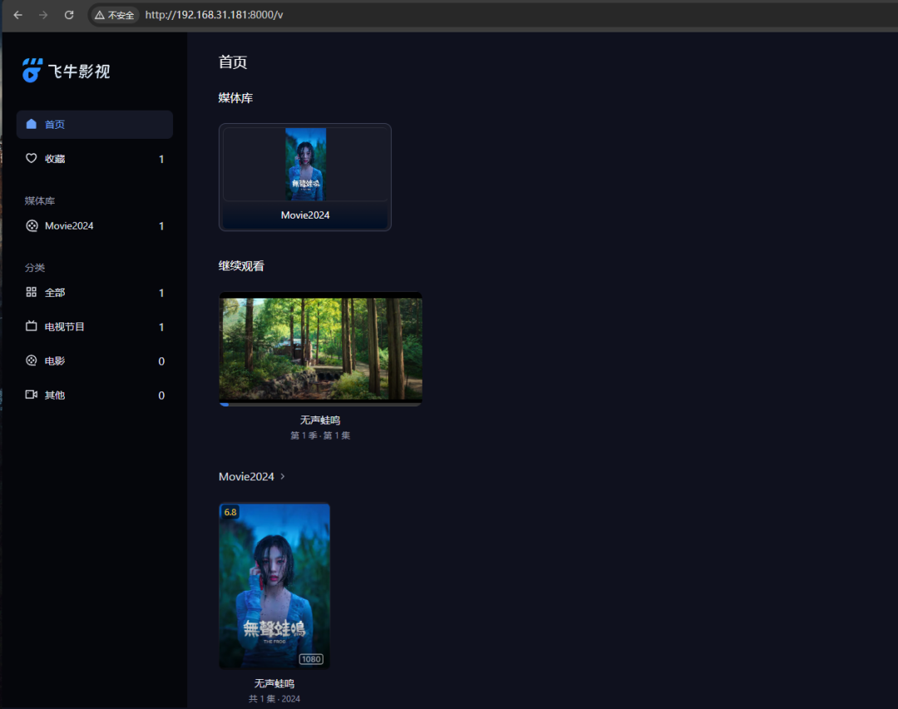Image resolution: width=898 pixels, height=709 pixels.
Task: Click 无声蛙鸣 title under continue watching
Action: click(320, 420)
